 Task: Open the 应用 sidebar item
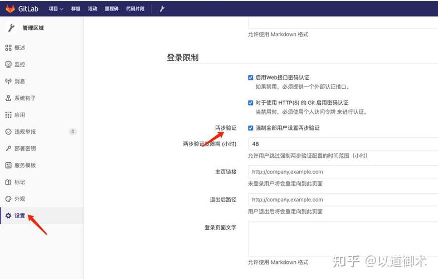41,115
